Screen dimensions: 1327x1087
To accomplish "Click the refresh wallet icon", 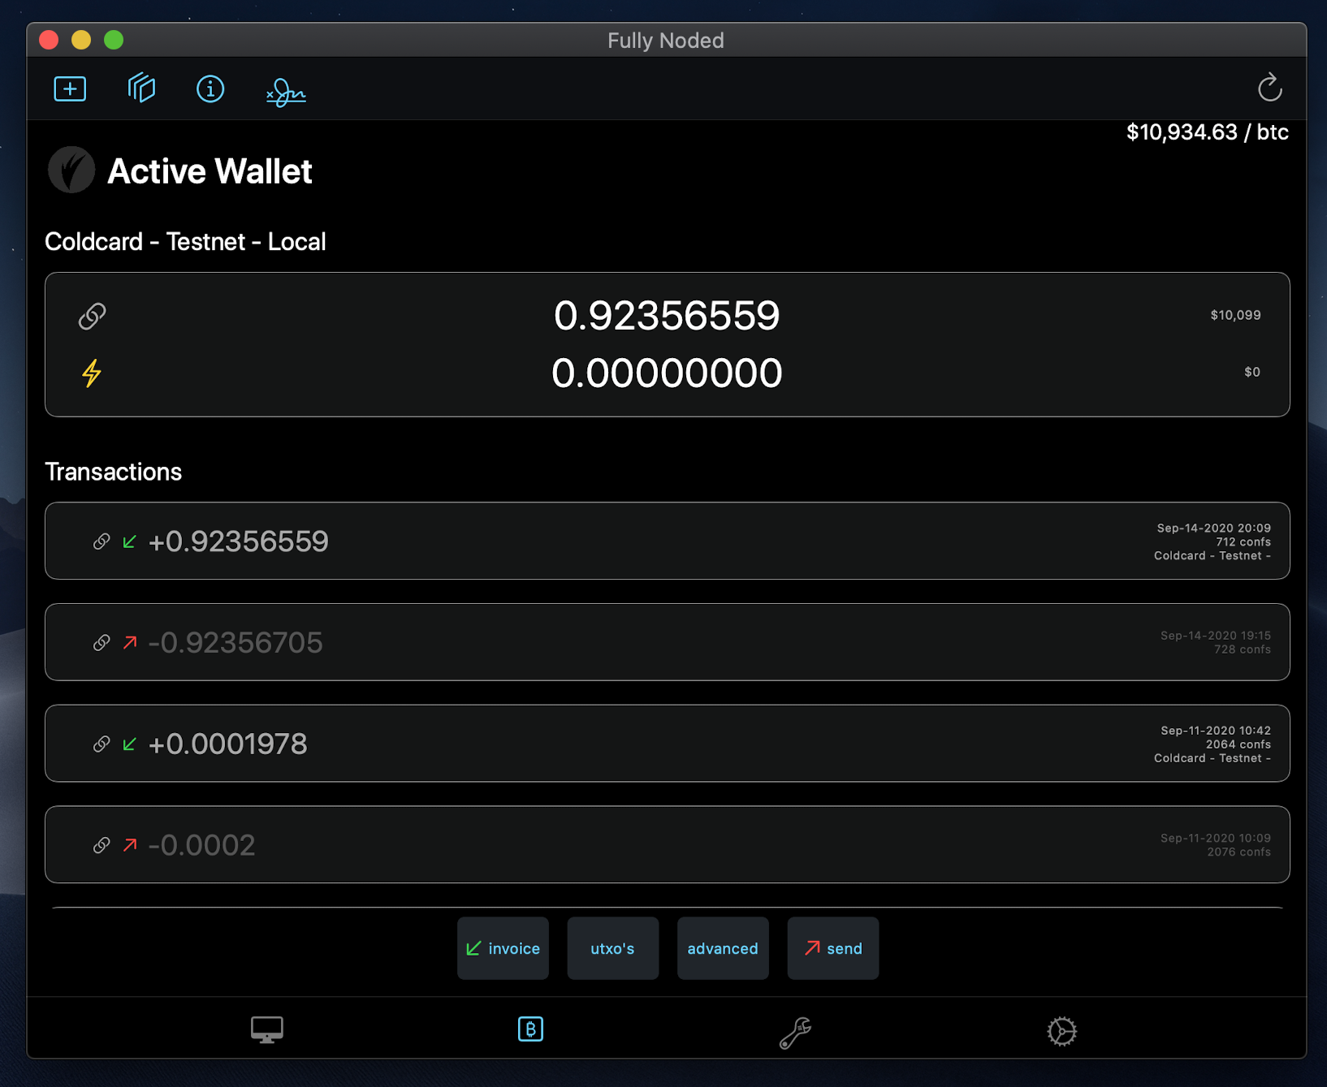I will coord(1269,88).
